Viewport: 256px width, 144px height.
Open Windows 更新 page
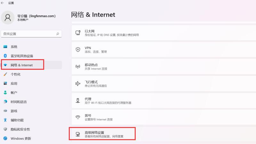(x=21, y=139)
